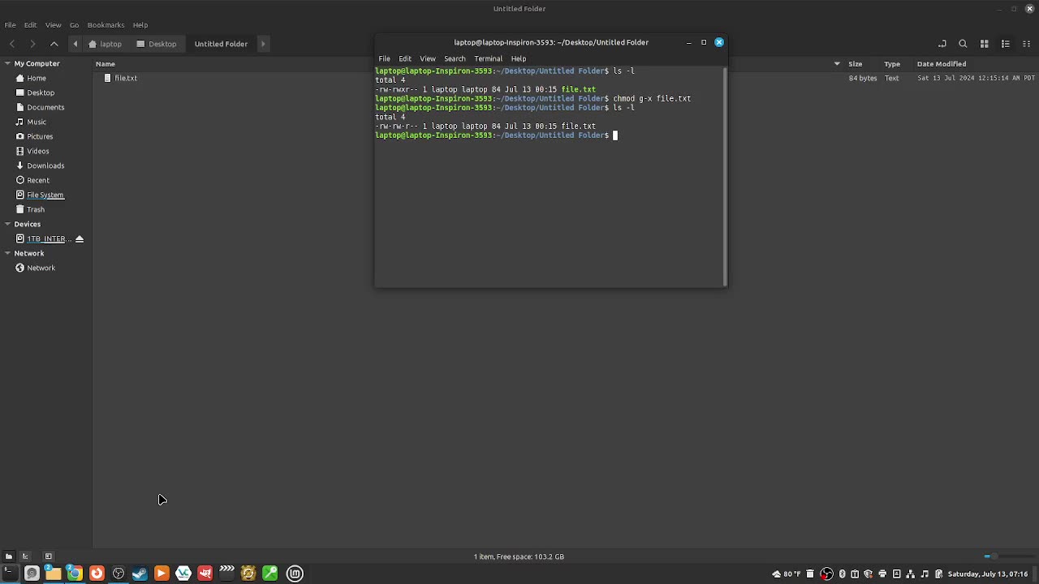
Task: Go up to parent folder arrow
Action: (x=54, y=44)
